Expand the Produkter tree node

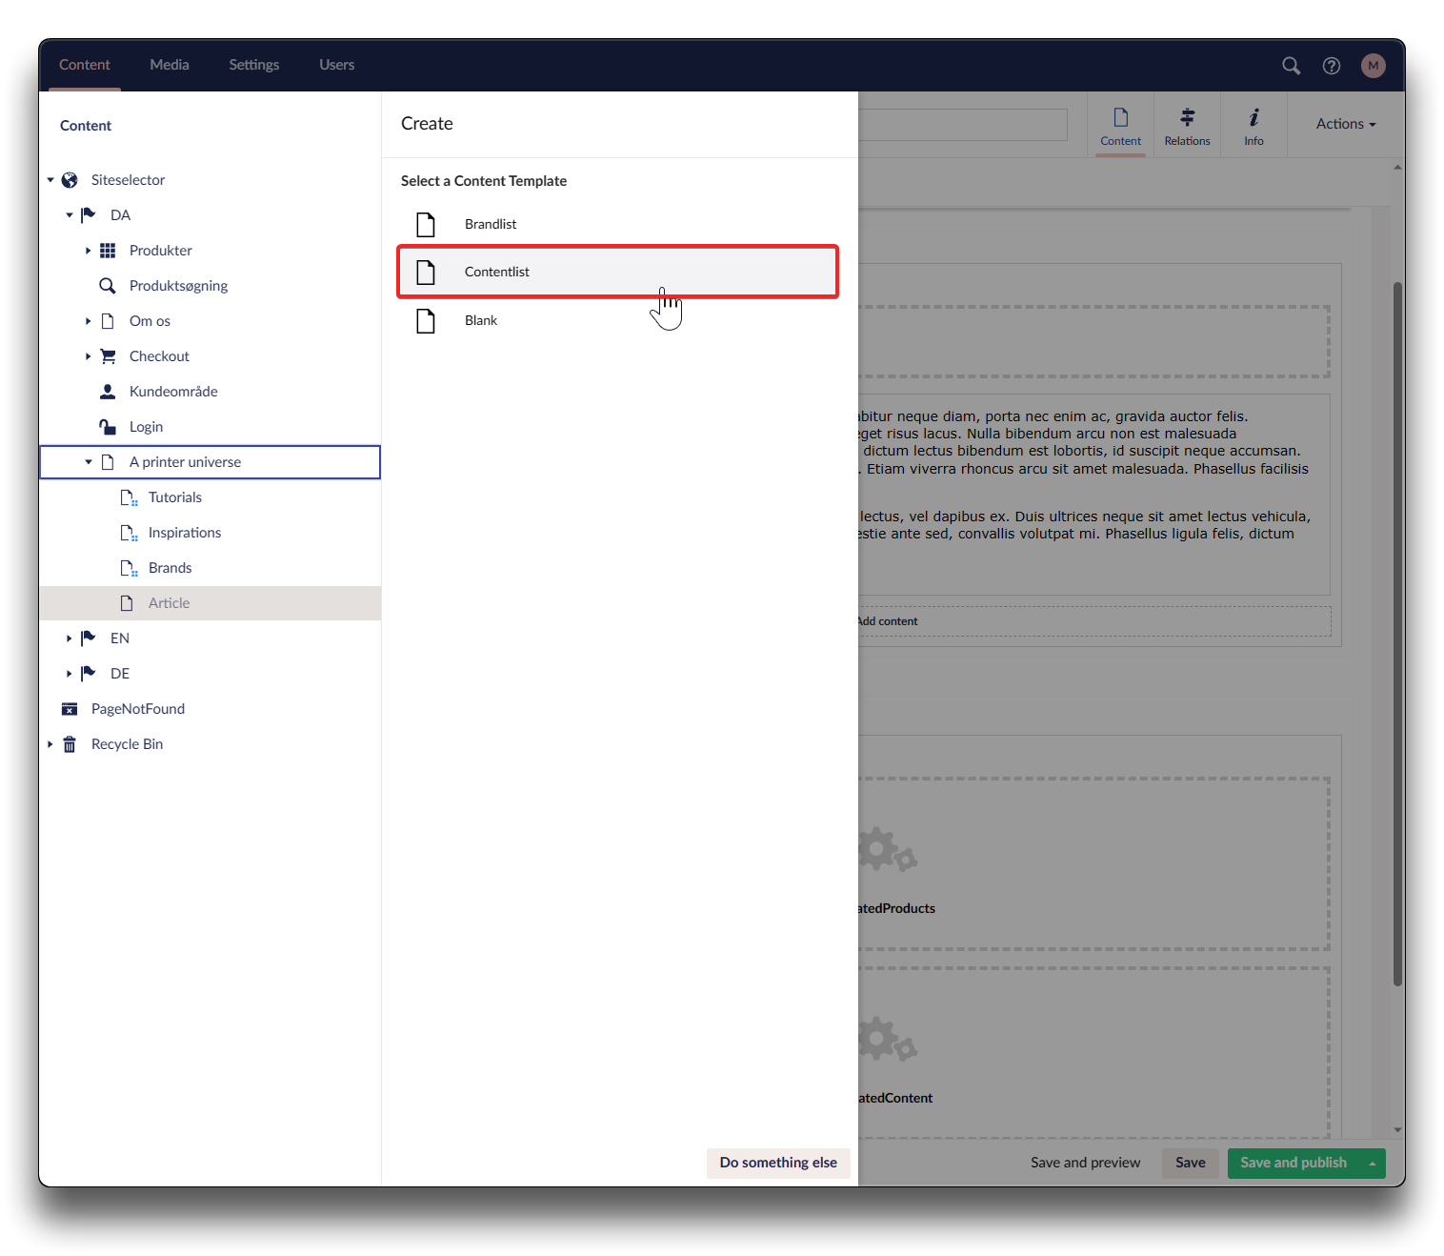88,251
